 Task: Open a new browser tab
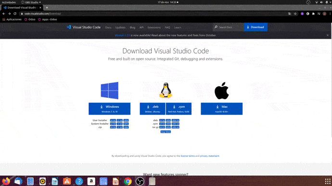47,8
